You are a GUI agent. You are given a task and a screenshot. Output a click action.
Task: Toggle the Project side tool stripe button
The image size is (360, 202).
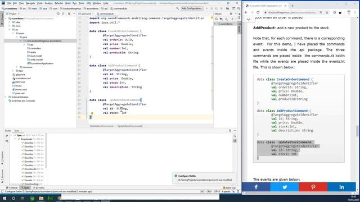(x=2, y=19)
